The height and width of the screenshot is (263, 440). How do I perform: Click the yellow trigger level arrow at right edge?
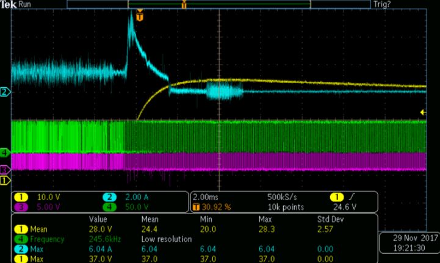[x=423, y=112]
